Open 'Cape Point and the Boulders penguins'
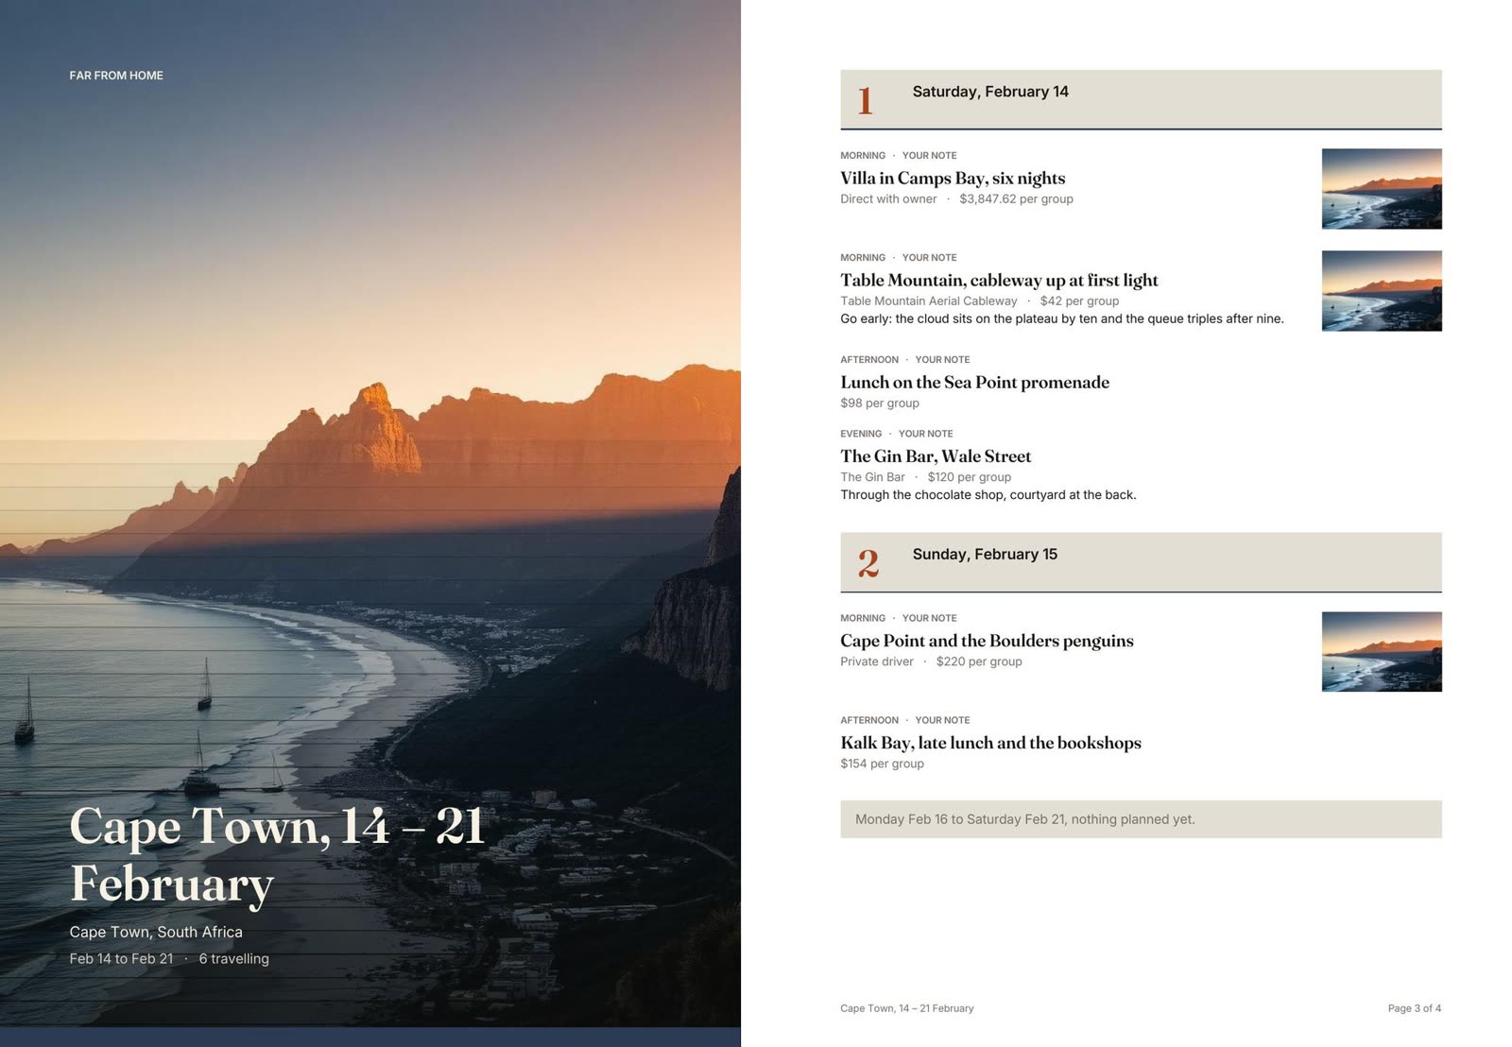 [x=987, y=641]
